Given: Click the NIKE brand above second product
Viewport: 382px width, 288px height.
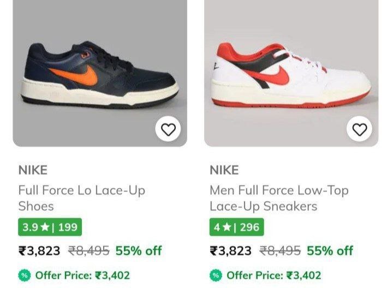Looking at the screenshot, I should click(224, 170).
